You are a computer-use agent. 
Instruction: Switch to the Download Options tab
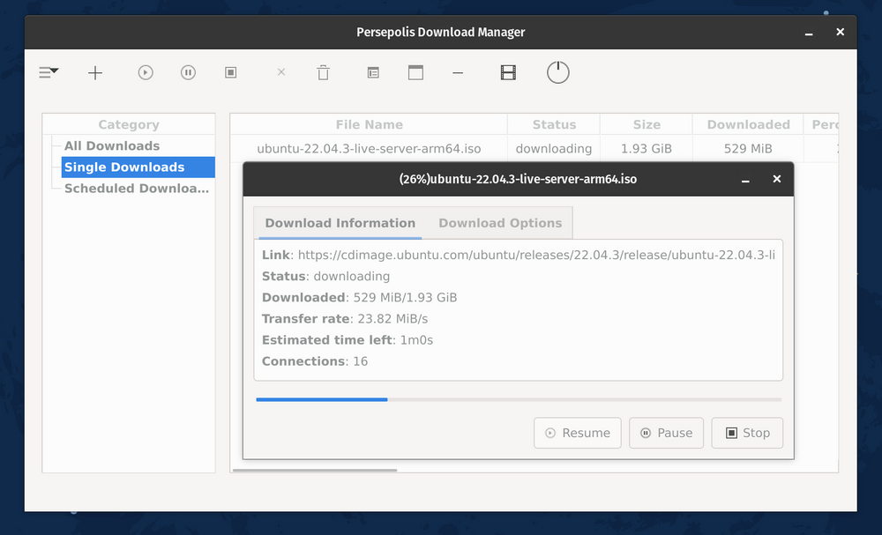[500, 223]
